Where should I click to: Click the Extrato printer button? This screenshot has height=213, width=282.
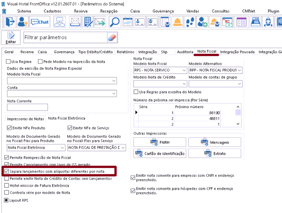(x=215, y=154)
